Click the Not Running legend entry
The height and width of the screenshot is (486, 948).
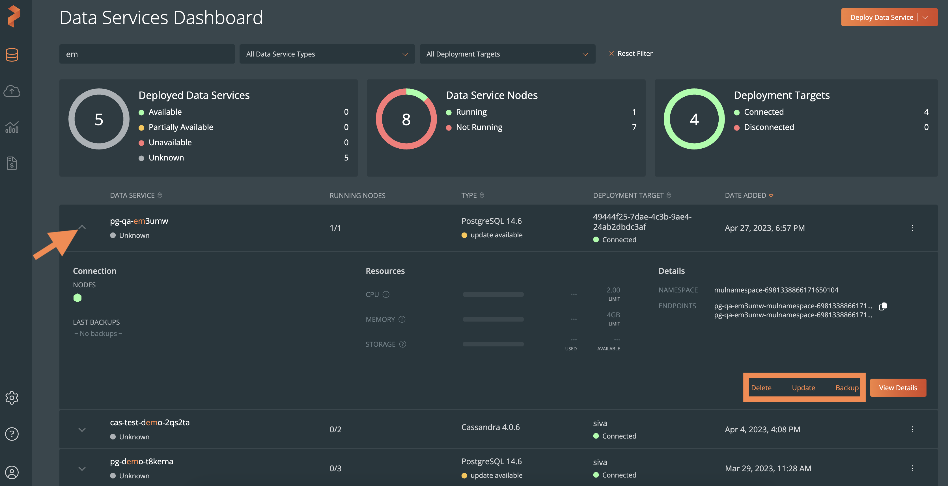[x=479, y=127]
